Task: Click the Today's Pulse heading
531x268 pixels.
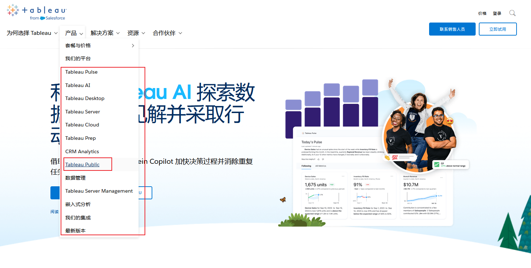Action: pyautogui.click(x=312, y=142)
